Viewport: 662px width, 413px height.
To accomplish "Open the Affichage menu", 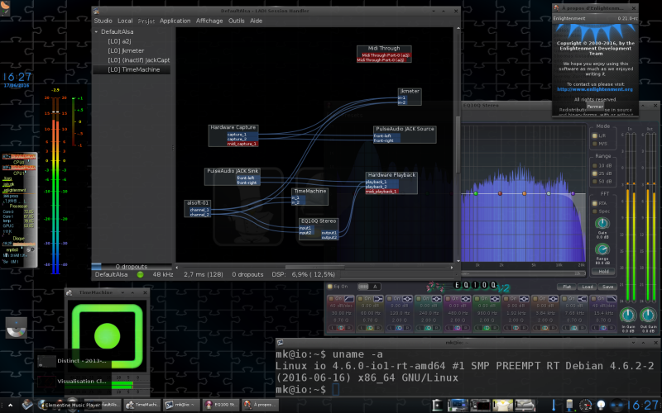I will click(x=209, y=21).
